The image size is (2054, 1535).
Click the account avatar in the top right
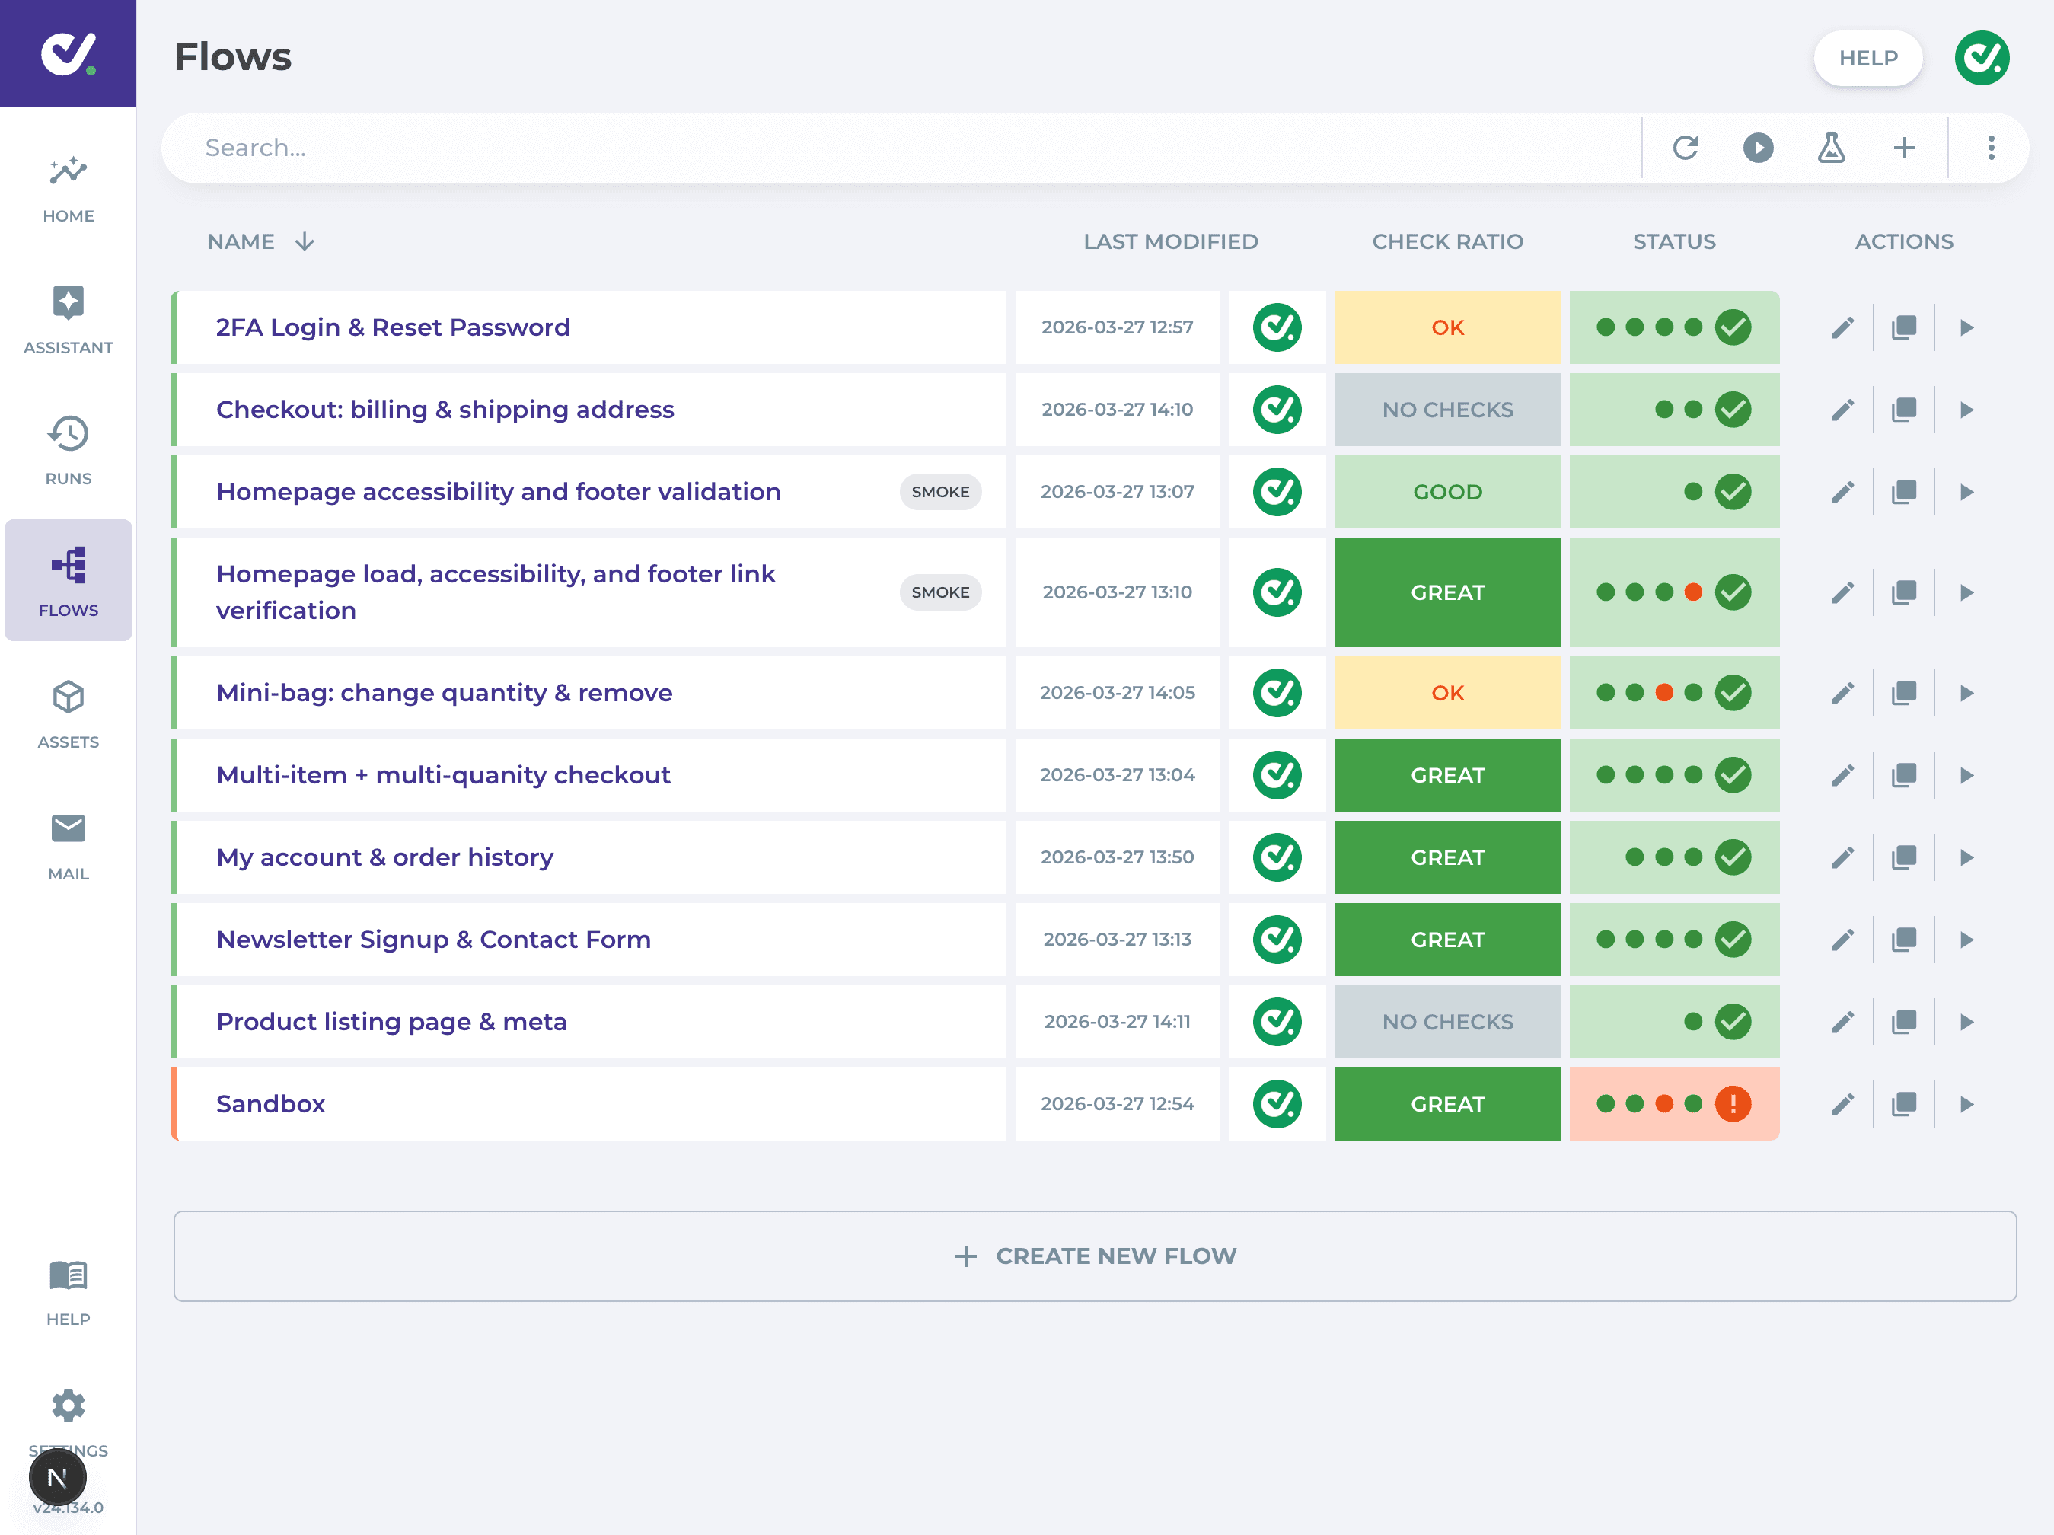click(1981, 58)
